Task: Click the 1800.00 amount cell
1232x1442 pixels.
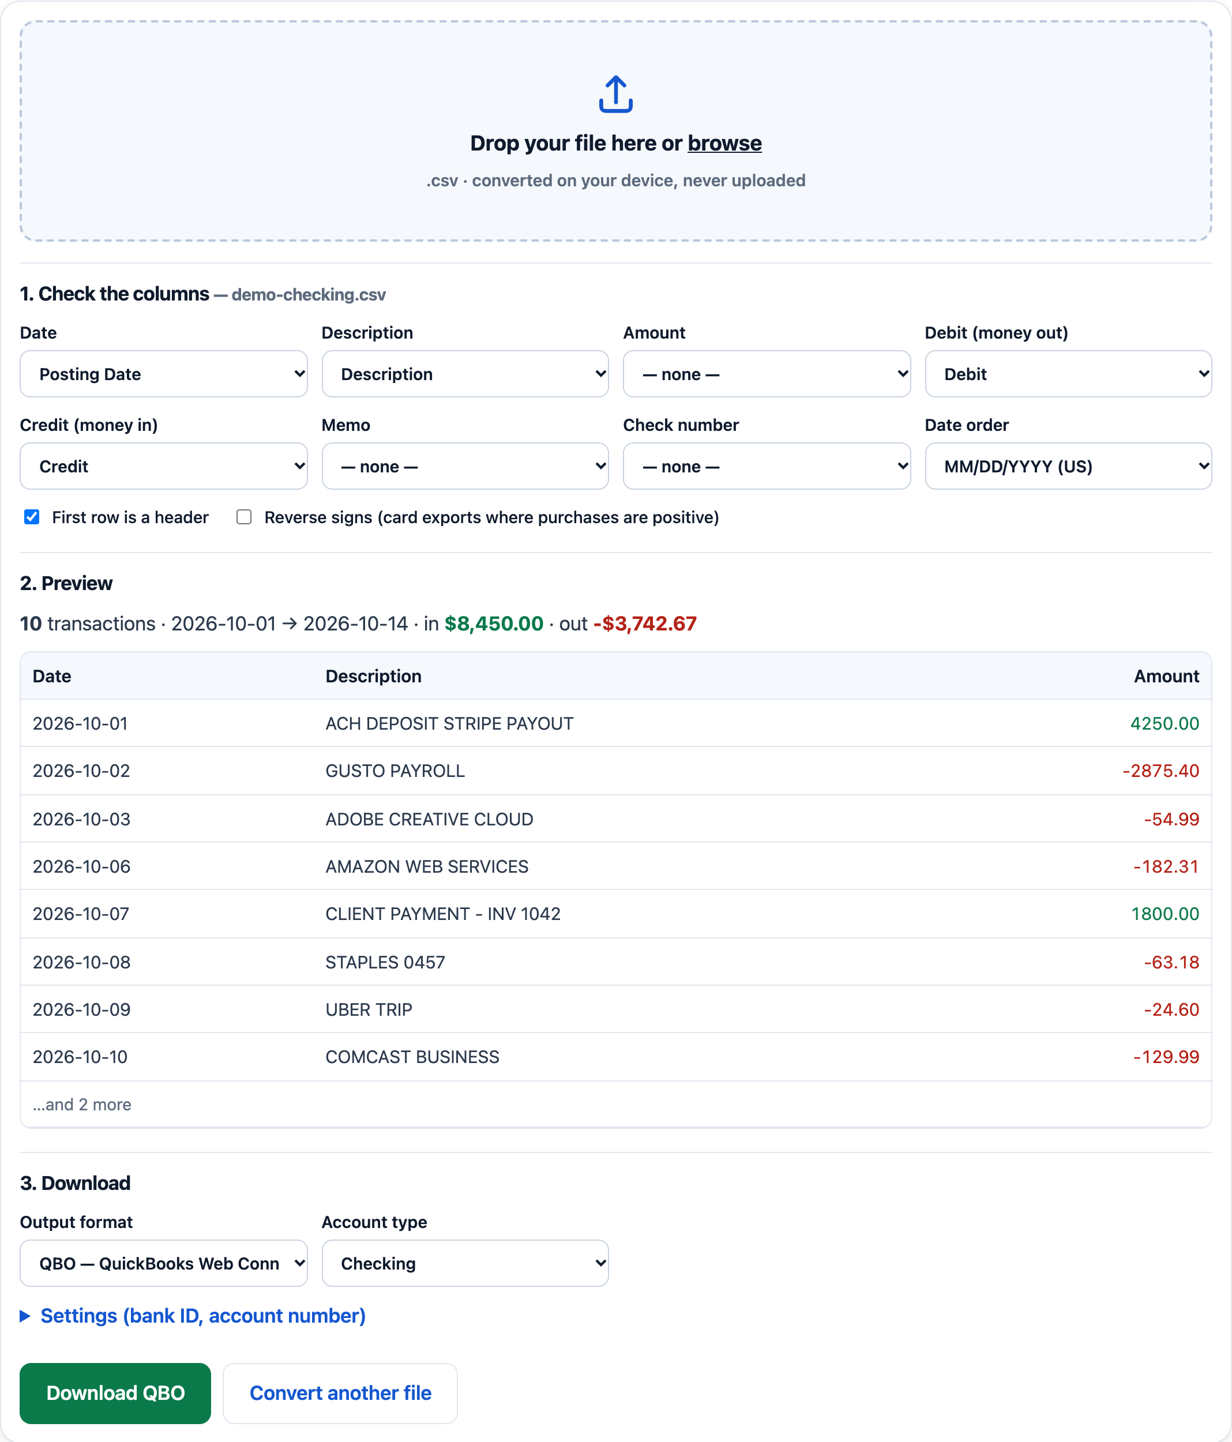Action: (1165, 914)
